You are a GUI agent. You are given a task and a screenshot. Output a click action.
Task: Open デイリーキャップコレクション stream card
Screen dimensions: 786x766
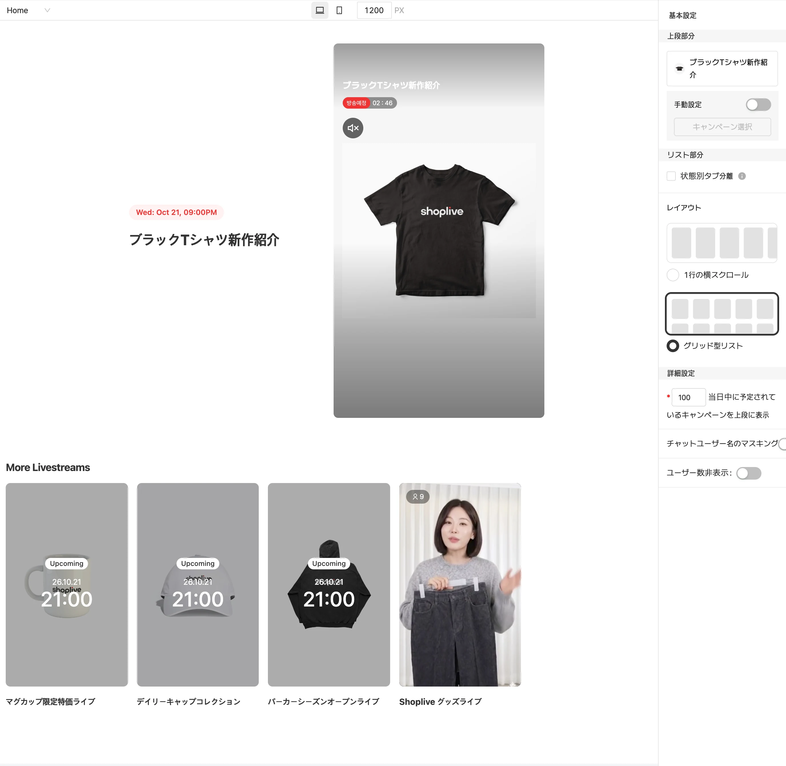198,585
